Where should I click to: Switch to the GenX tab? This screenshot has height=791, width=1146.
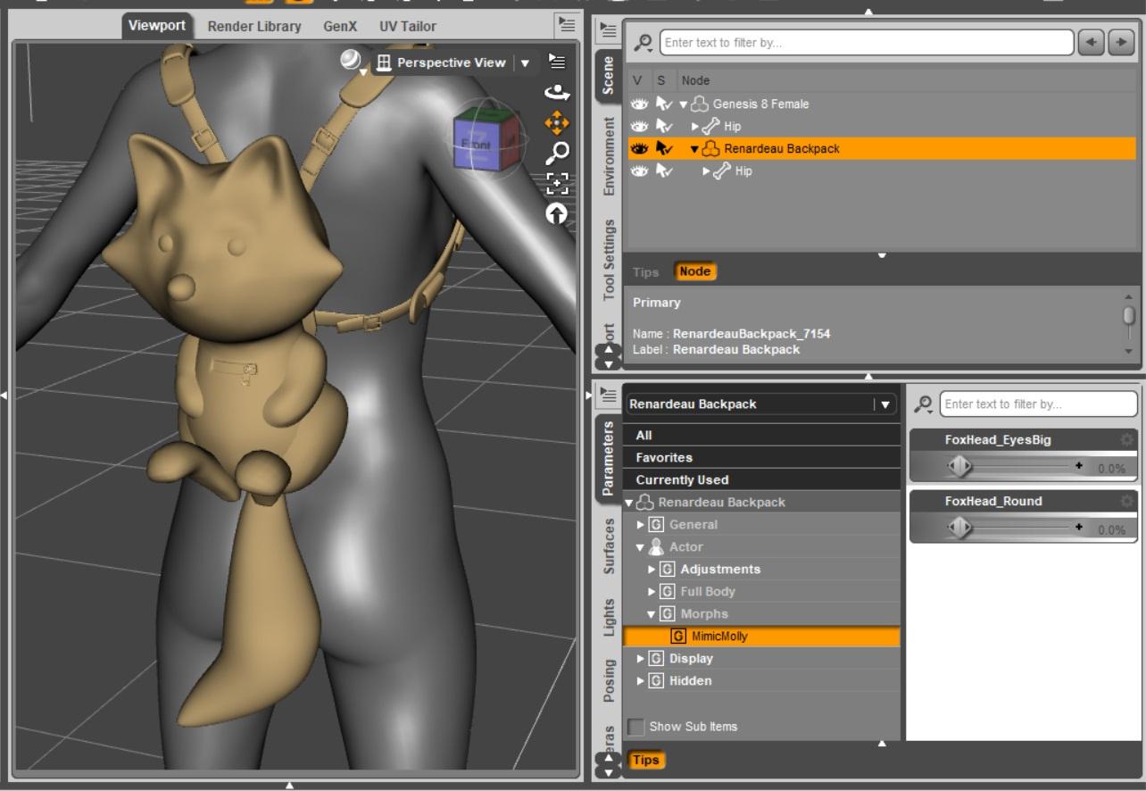point(340,27)
